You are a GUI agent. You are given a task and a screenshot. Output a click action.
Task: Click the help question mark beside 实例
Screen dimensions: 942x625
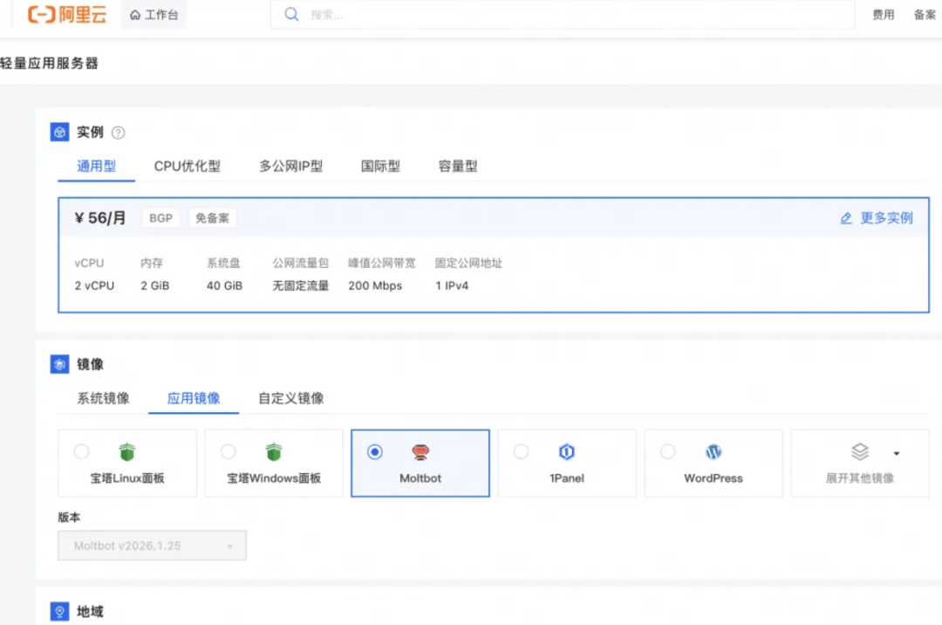(118, 133)
